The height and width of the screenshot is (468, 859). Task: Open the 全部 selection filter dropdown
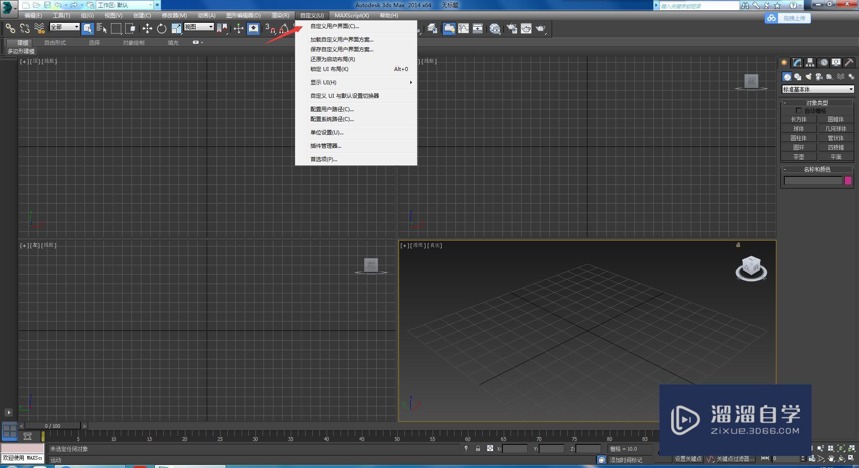pos(64,27)
